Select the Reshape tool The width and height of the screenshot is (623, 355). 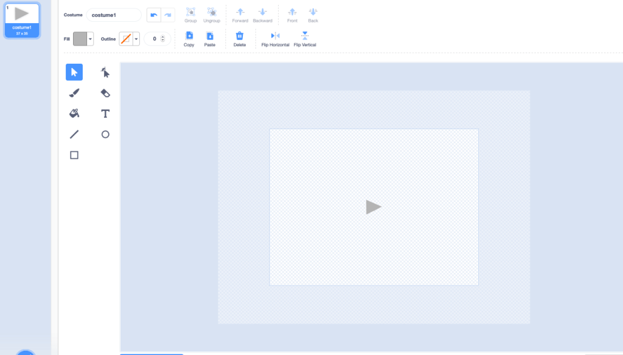pyautogui.click(x=105, y=73)
